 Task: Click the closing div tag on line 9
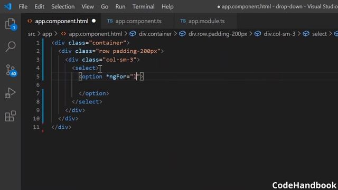(x=75, y=110)
